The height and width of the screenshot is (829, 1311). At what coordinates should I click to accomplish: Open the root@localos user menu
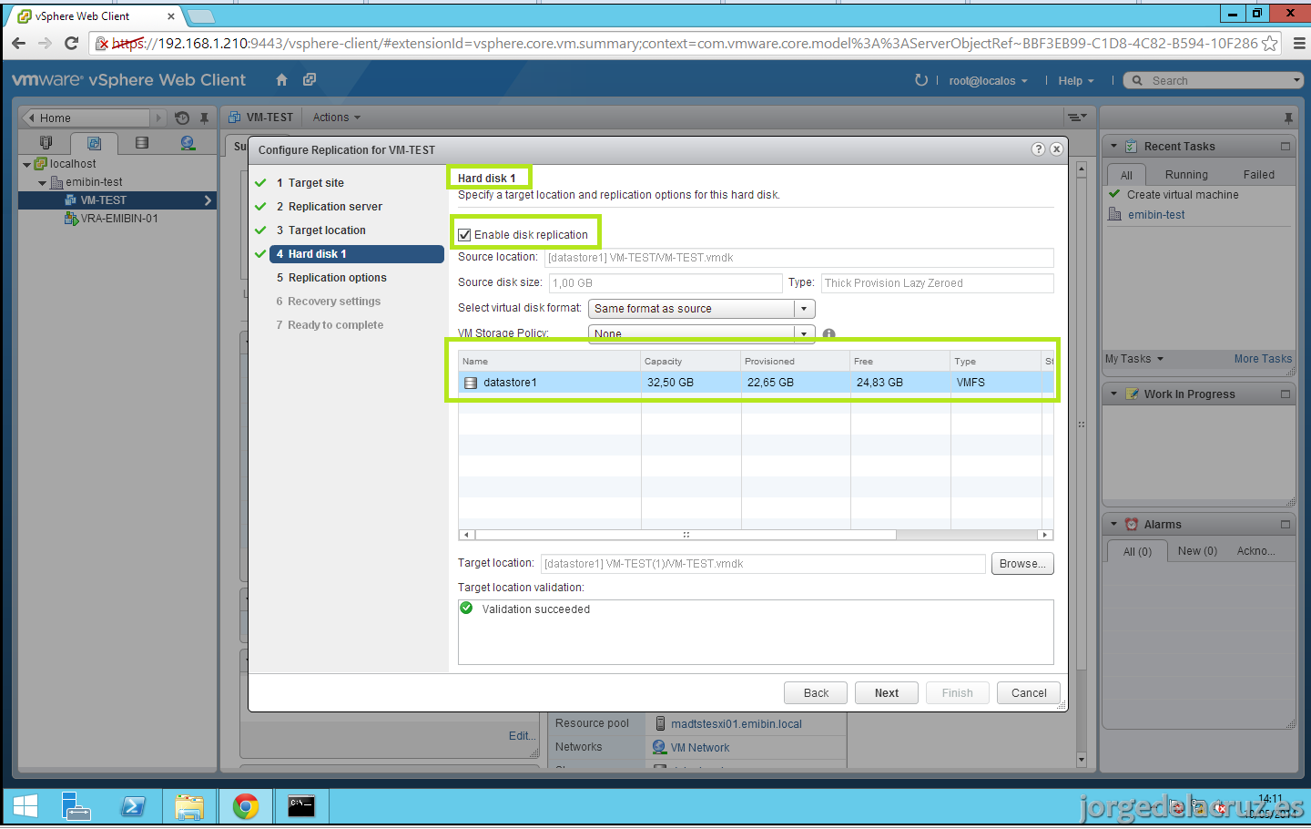(x=988, y=80)
